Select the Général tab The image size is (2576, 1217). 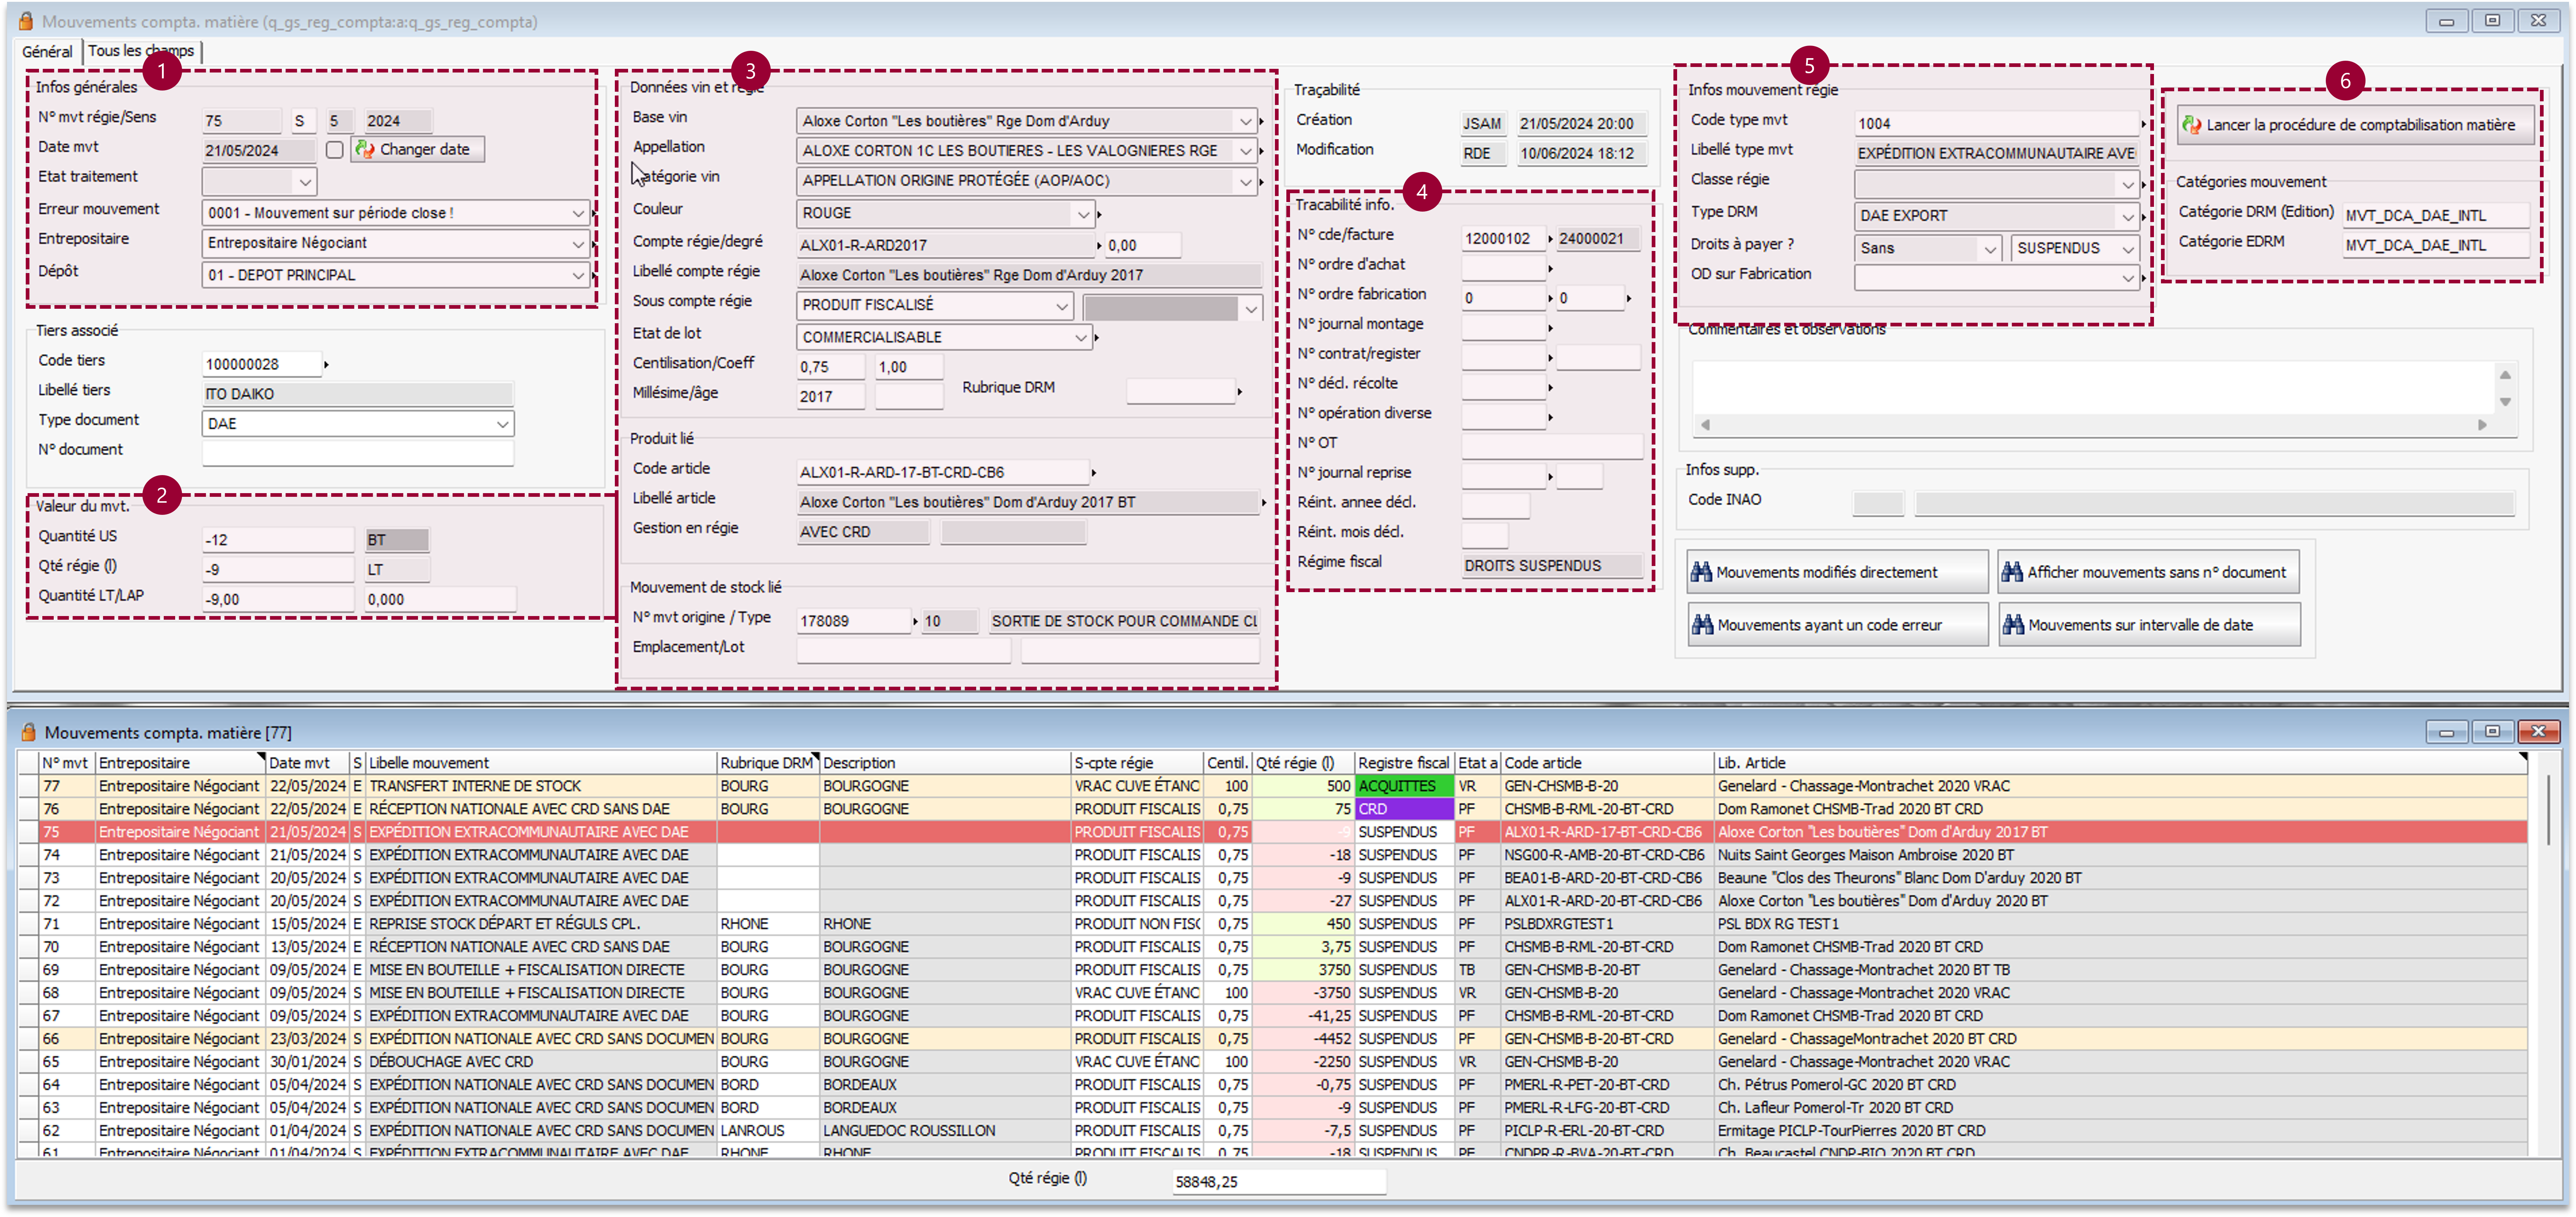[47, 51]
